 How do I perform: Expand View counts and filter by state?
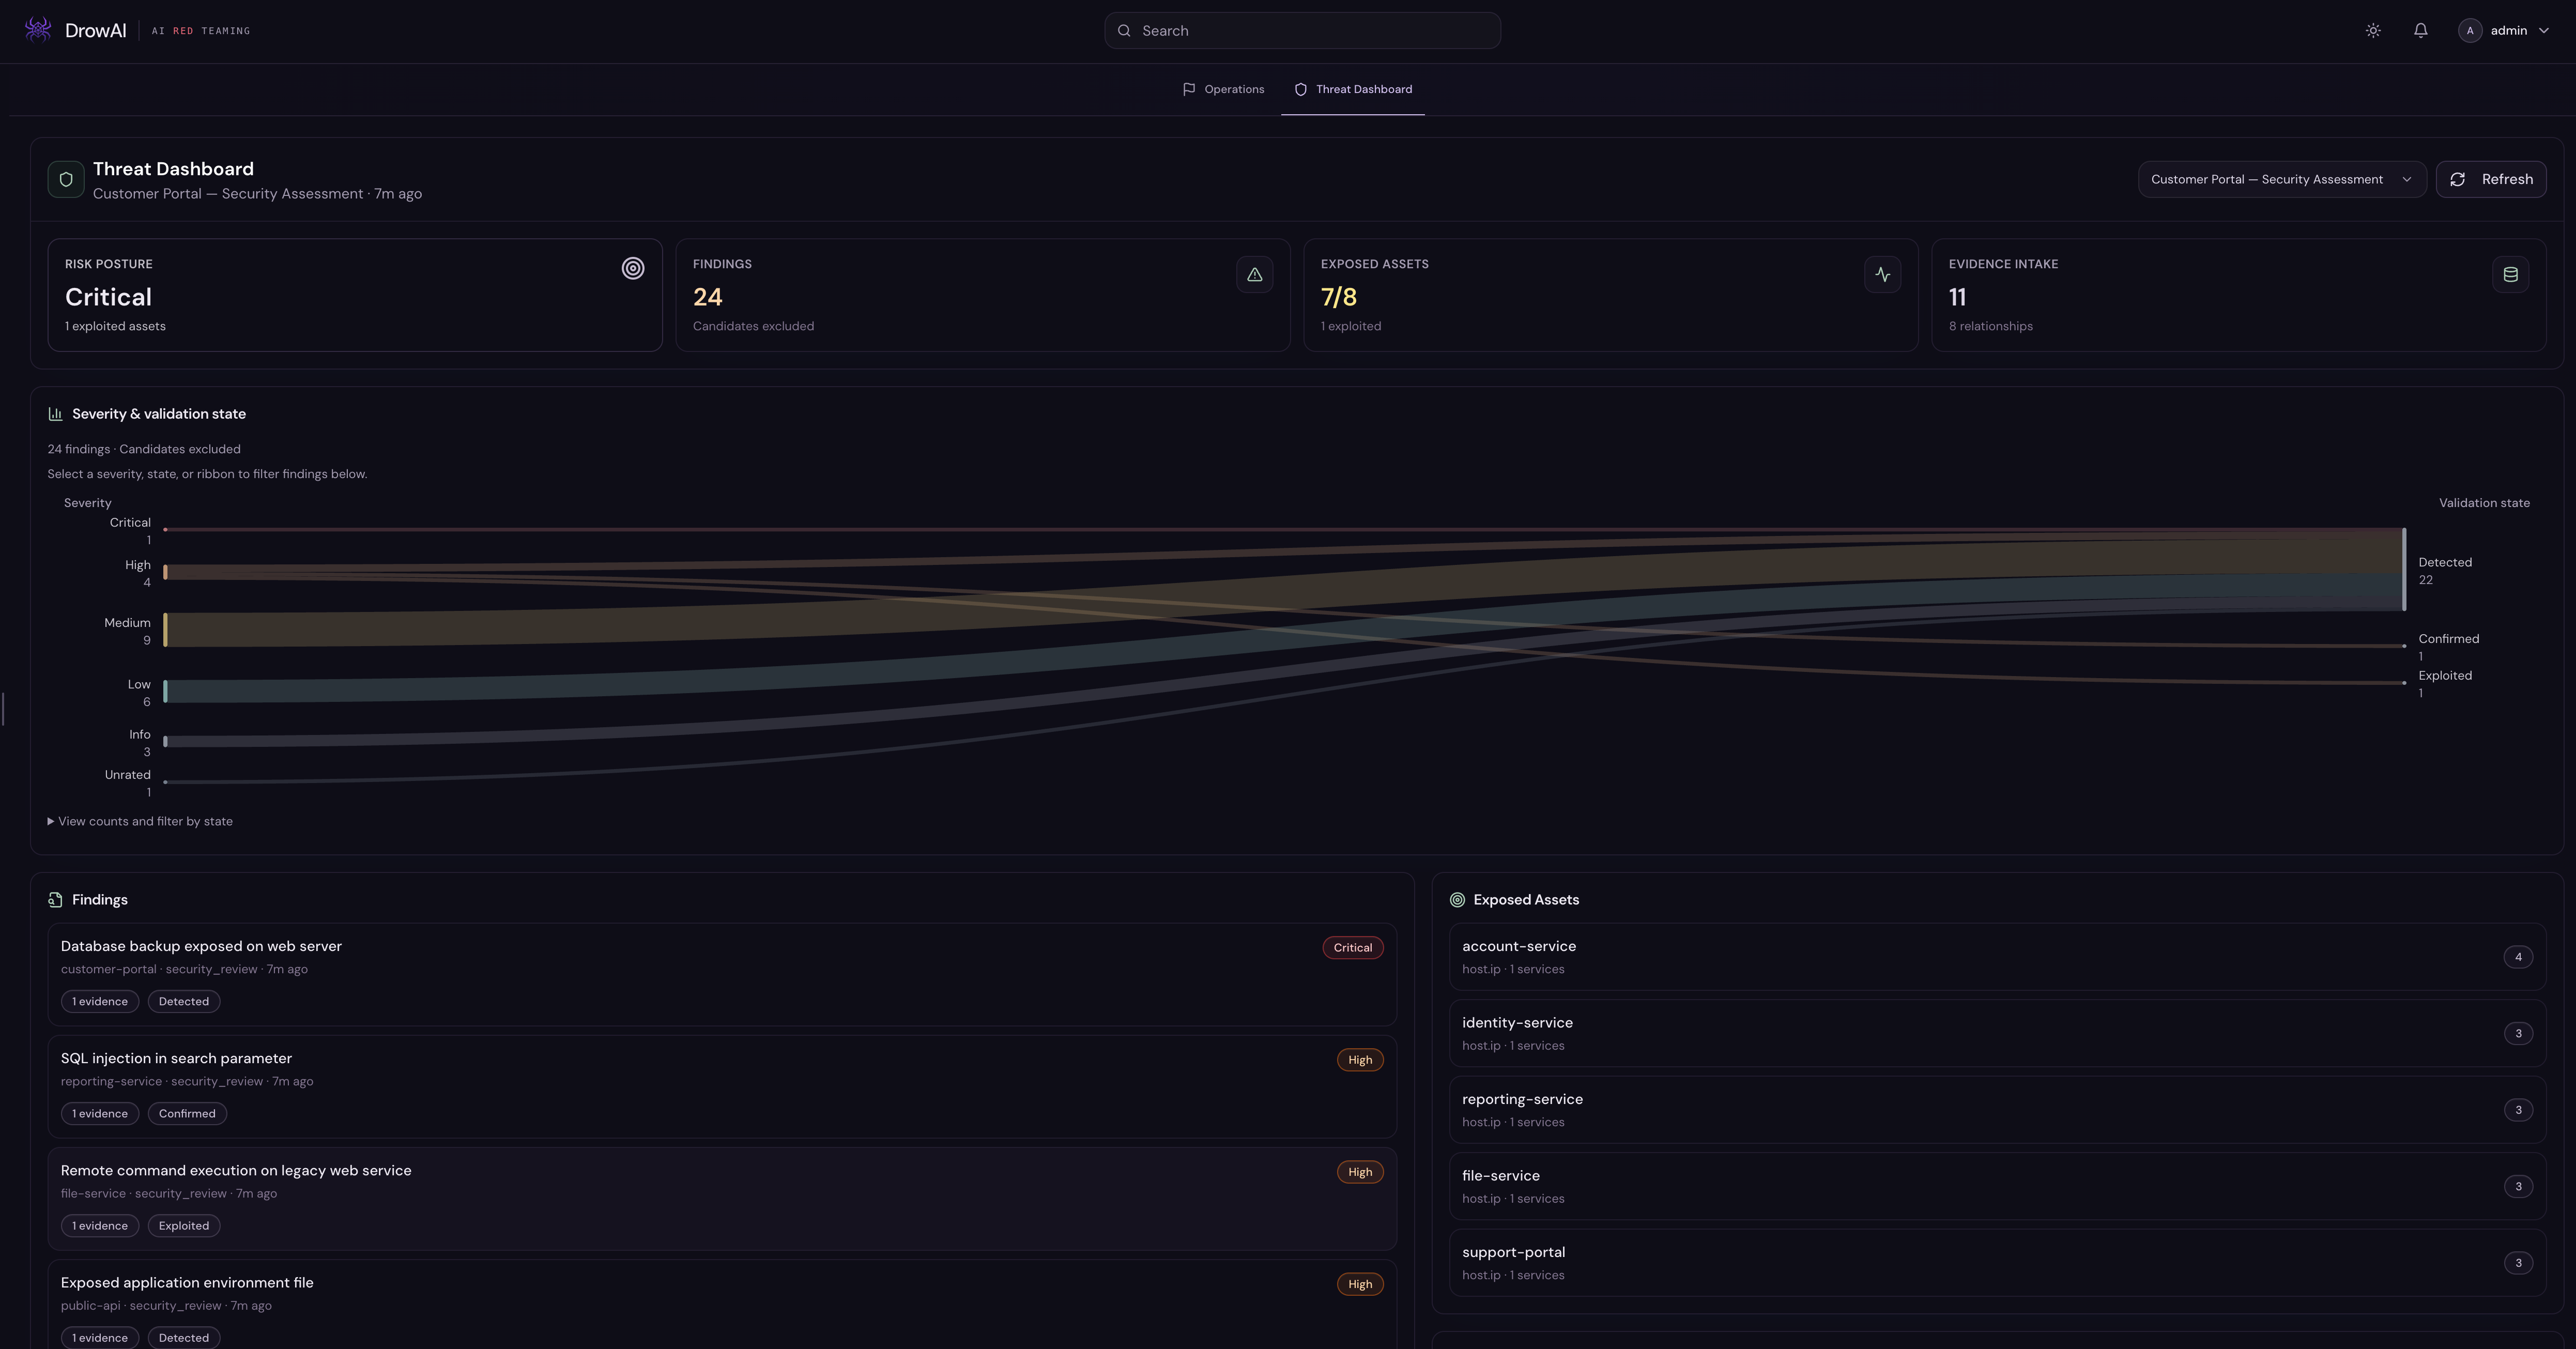coord(140,822)
